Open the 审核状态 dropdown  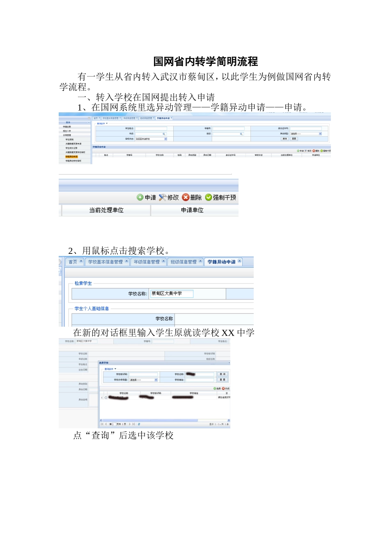click(151, 139)
